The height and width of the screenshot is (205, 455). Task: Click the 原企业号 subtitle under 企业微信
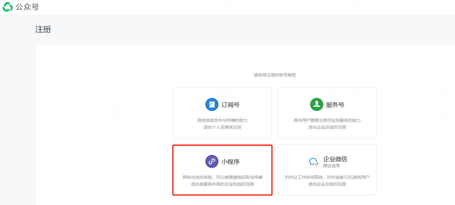(332, 166)
